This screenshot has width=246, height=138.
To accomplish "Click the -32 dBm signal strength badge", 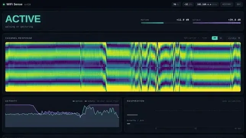I will point(188,5).
